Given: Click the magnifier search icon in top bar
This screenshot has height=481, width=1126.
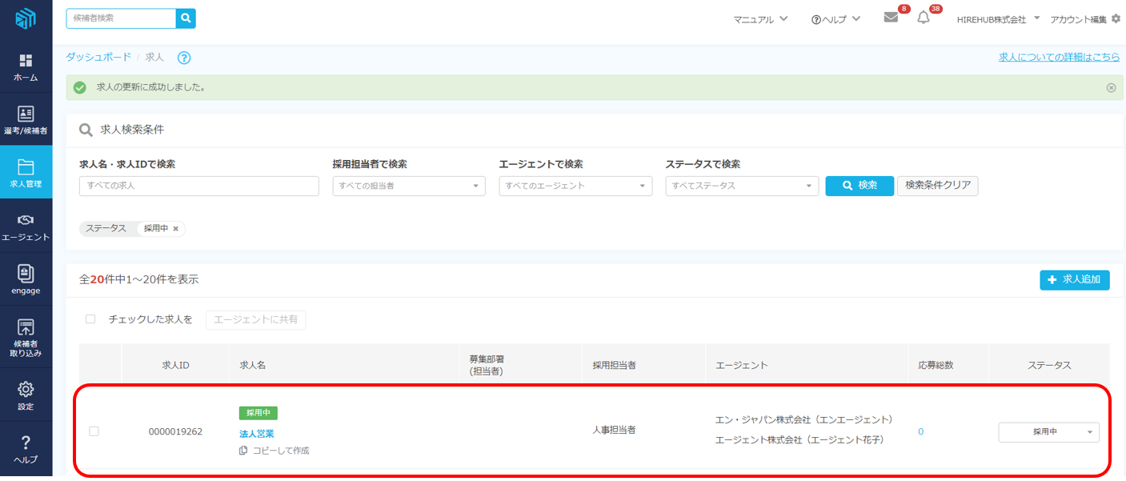Looking at the screenshot, I should pos(186,18).
